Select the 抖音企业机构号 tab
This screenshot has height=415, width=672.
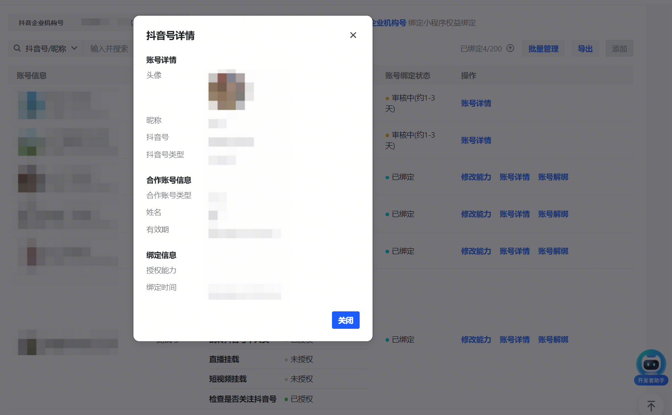[x=41, y=23]
